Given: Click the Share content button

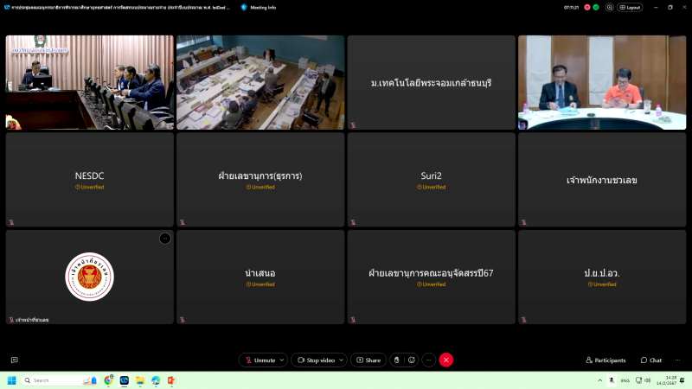Looking at the screenshot, I should (368, 360).
